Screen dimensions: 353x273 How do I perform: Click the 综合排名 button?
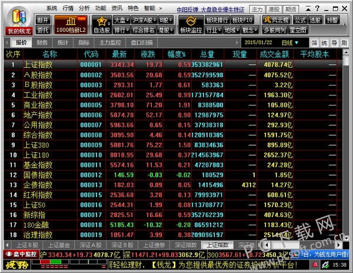coord(144,30)
